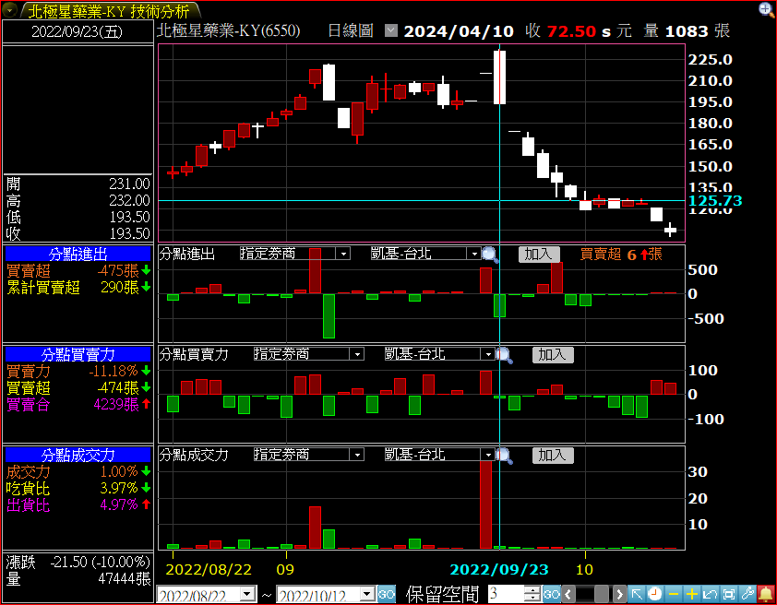
Task: Expand the 凱基-台北 dropdown in 分點進出 panel
Action: click(473, 254)
